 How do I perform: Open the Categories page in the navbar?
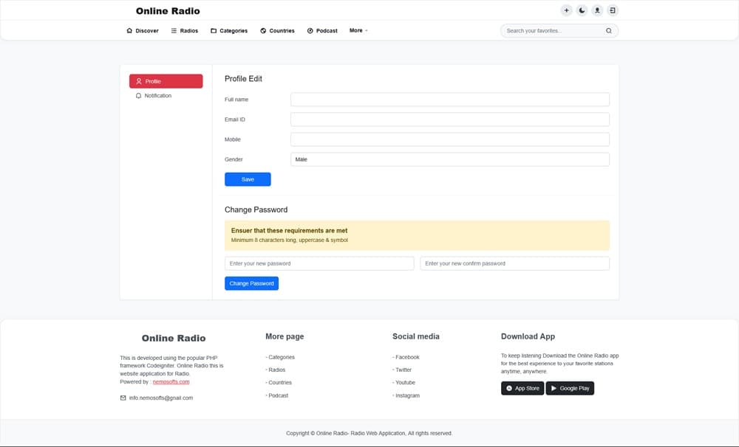coord(229,31)
